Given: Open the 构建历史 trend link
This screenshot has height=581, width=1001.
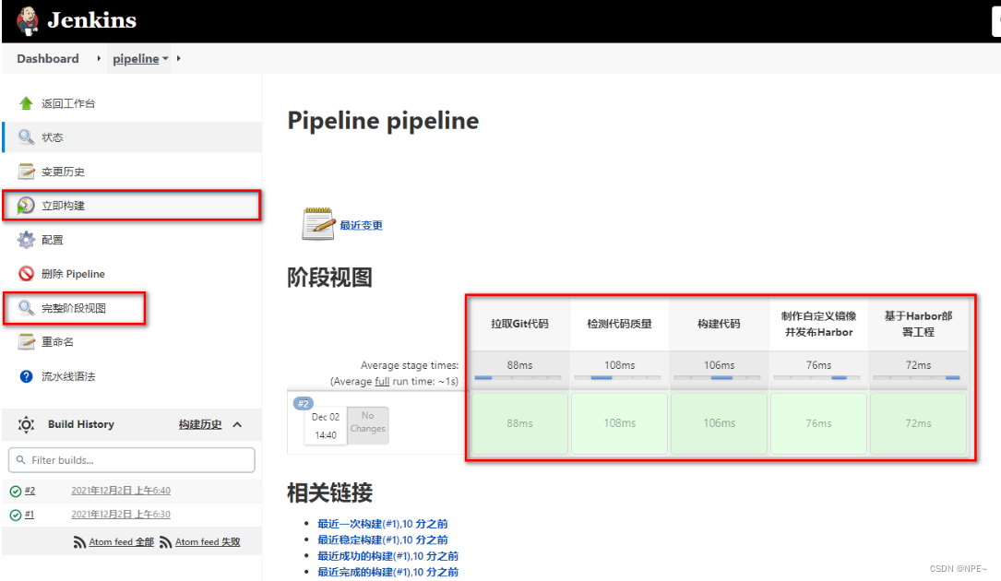Looking at the screenshot, I should (x=200, y=424).
